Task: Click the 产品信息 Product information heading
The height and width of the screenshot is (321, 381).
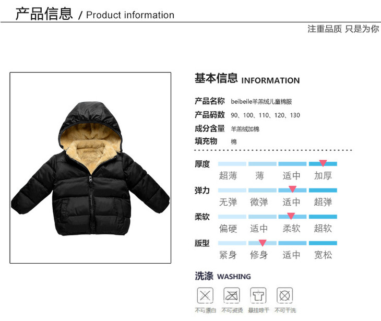Action: tap(95, 14)
